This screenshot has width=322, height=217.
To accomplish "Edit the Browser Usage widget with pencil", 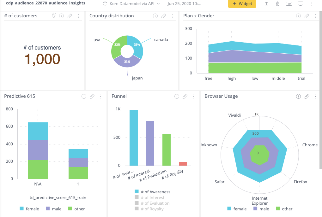I will [x=307, y=96].
